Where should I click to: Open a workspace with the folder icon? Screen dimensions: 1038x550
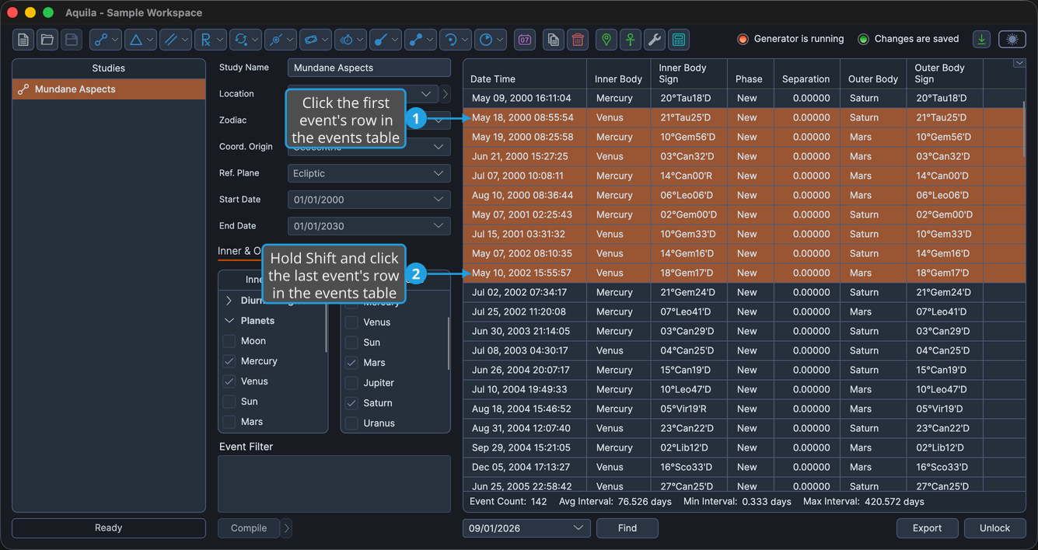[47, 40]
